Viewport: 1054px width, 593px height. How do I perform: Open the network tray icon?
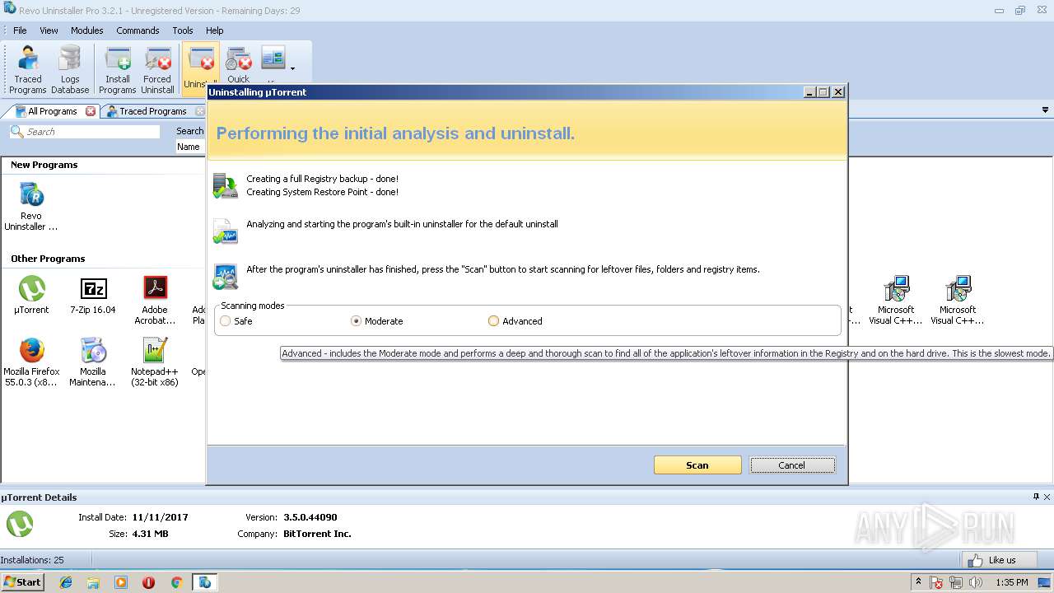click(956, 582)
